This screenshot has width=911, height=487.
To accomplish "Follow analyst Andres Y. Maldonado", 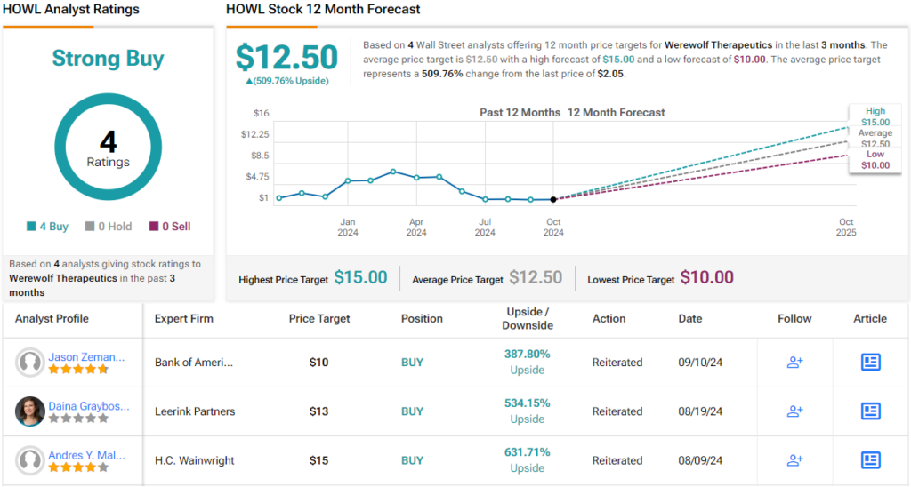I will (x=794, y=460).
